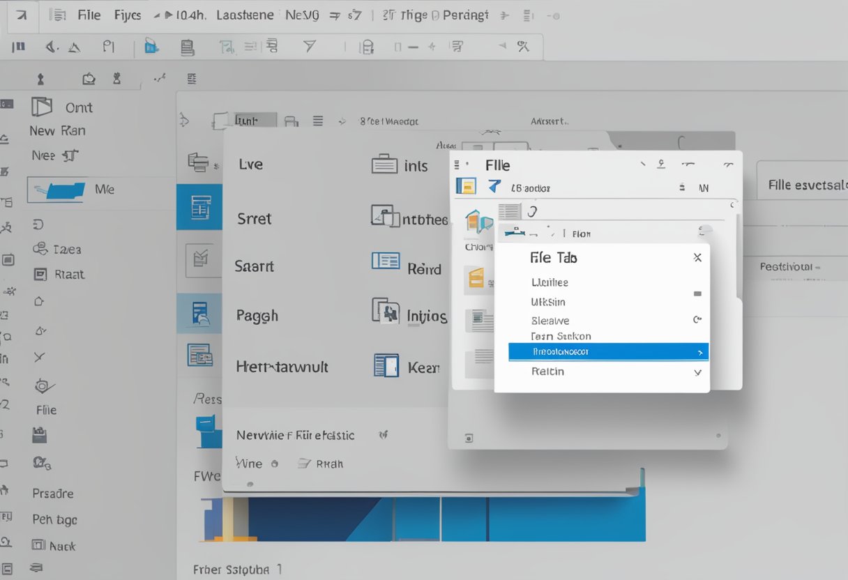Click the document icon next to 'ints'
This screenshot has width=848, height=580.
(x=384, y=165)
